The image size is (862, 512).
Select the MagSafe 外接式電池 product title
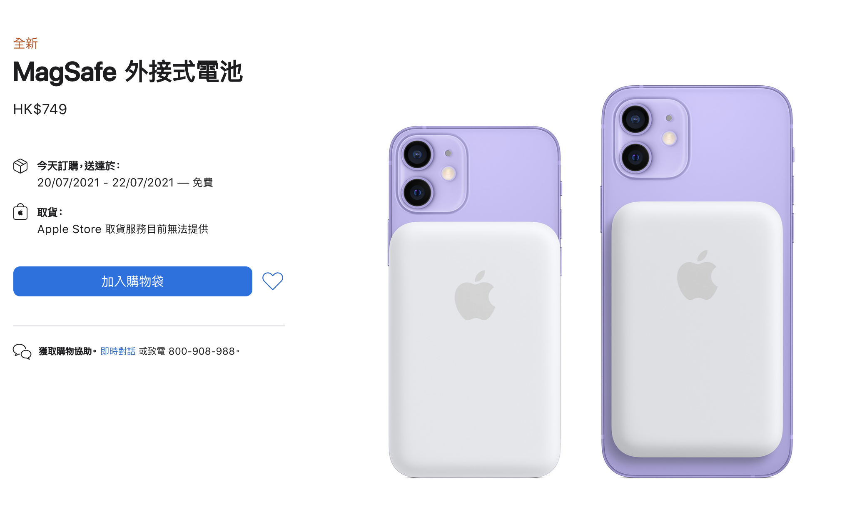(128, 72)
